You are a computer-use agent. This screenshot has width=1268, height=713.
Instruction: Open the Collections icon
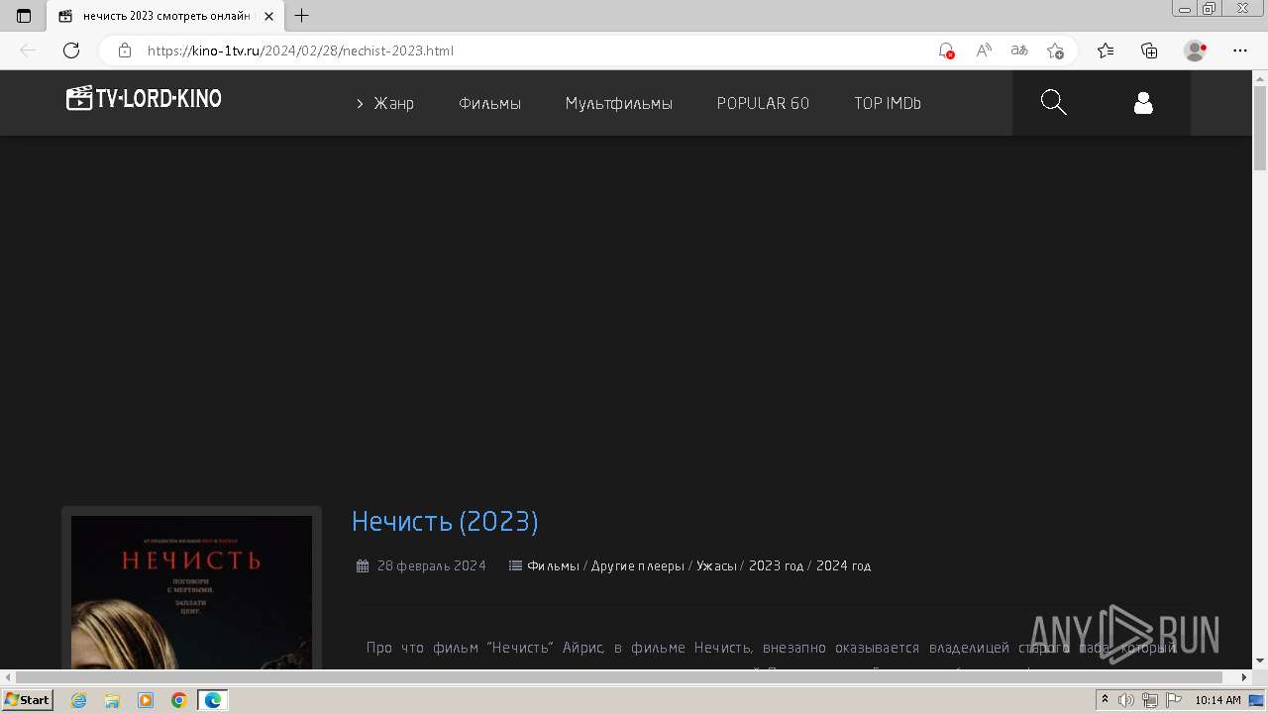(1149, 51)
